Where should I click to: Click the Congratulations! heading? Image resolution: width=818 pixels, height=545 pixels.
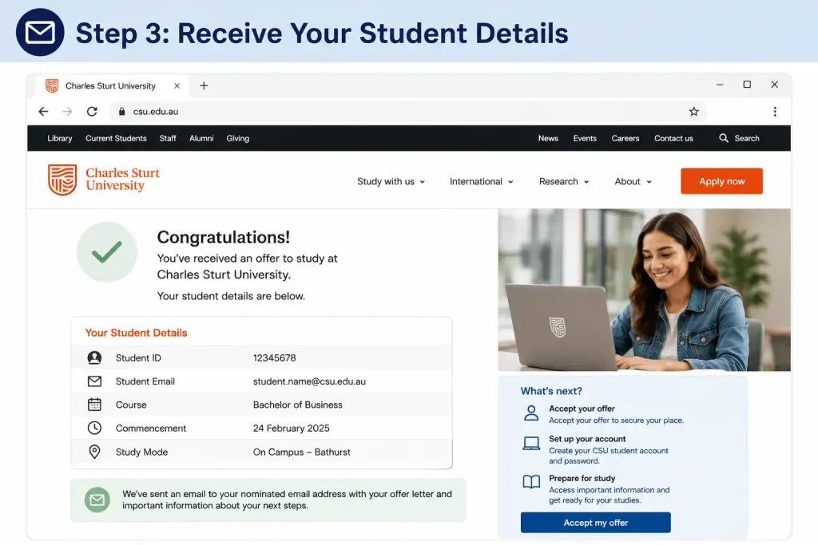[224, 237]
